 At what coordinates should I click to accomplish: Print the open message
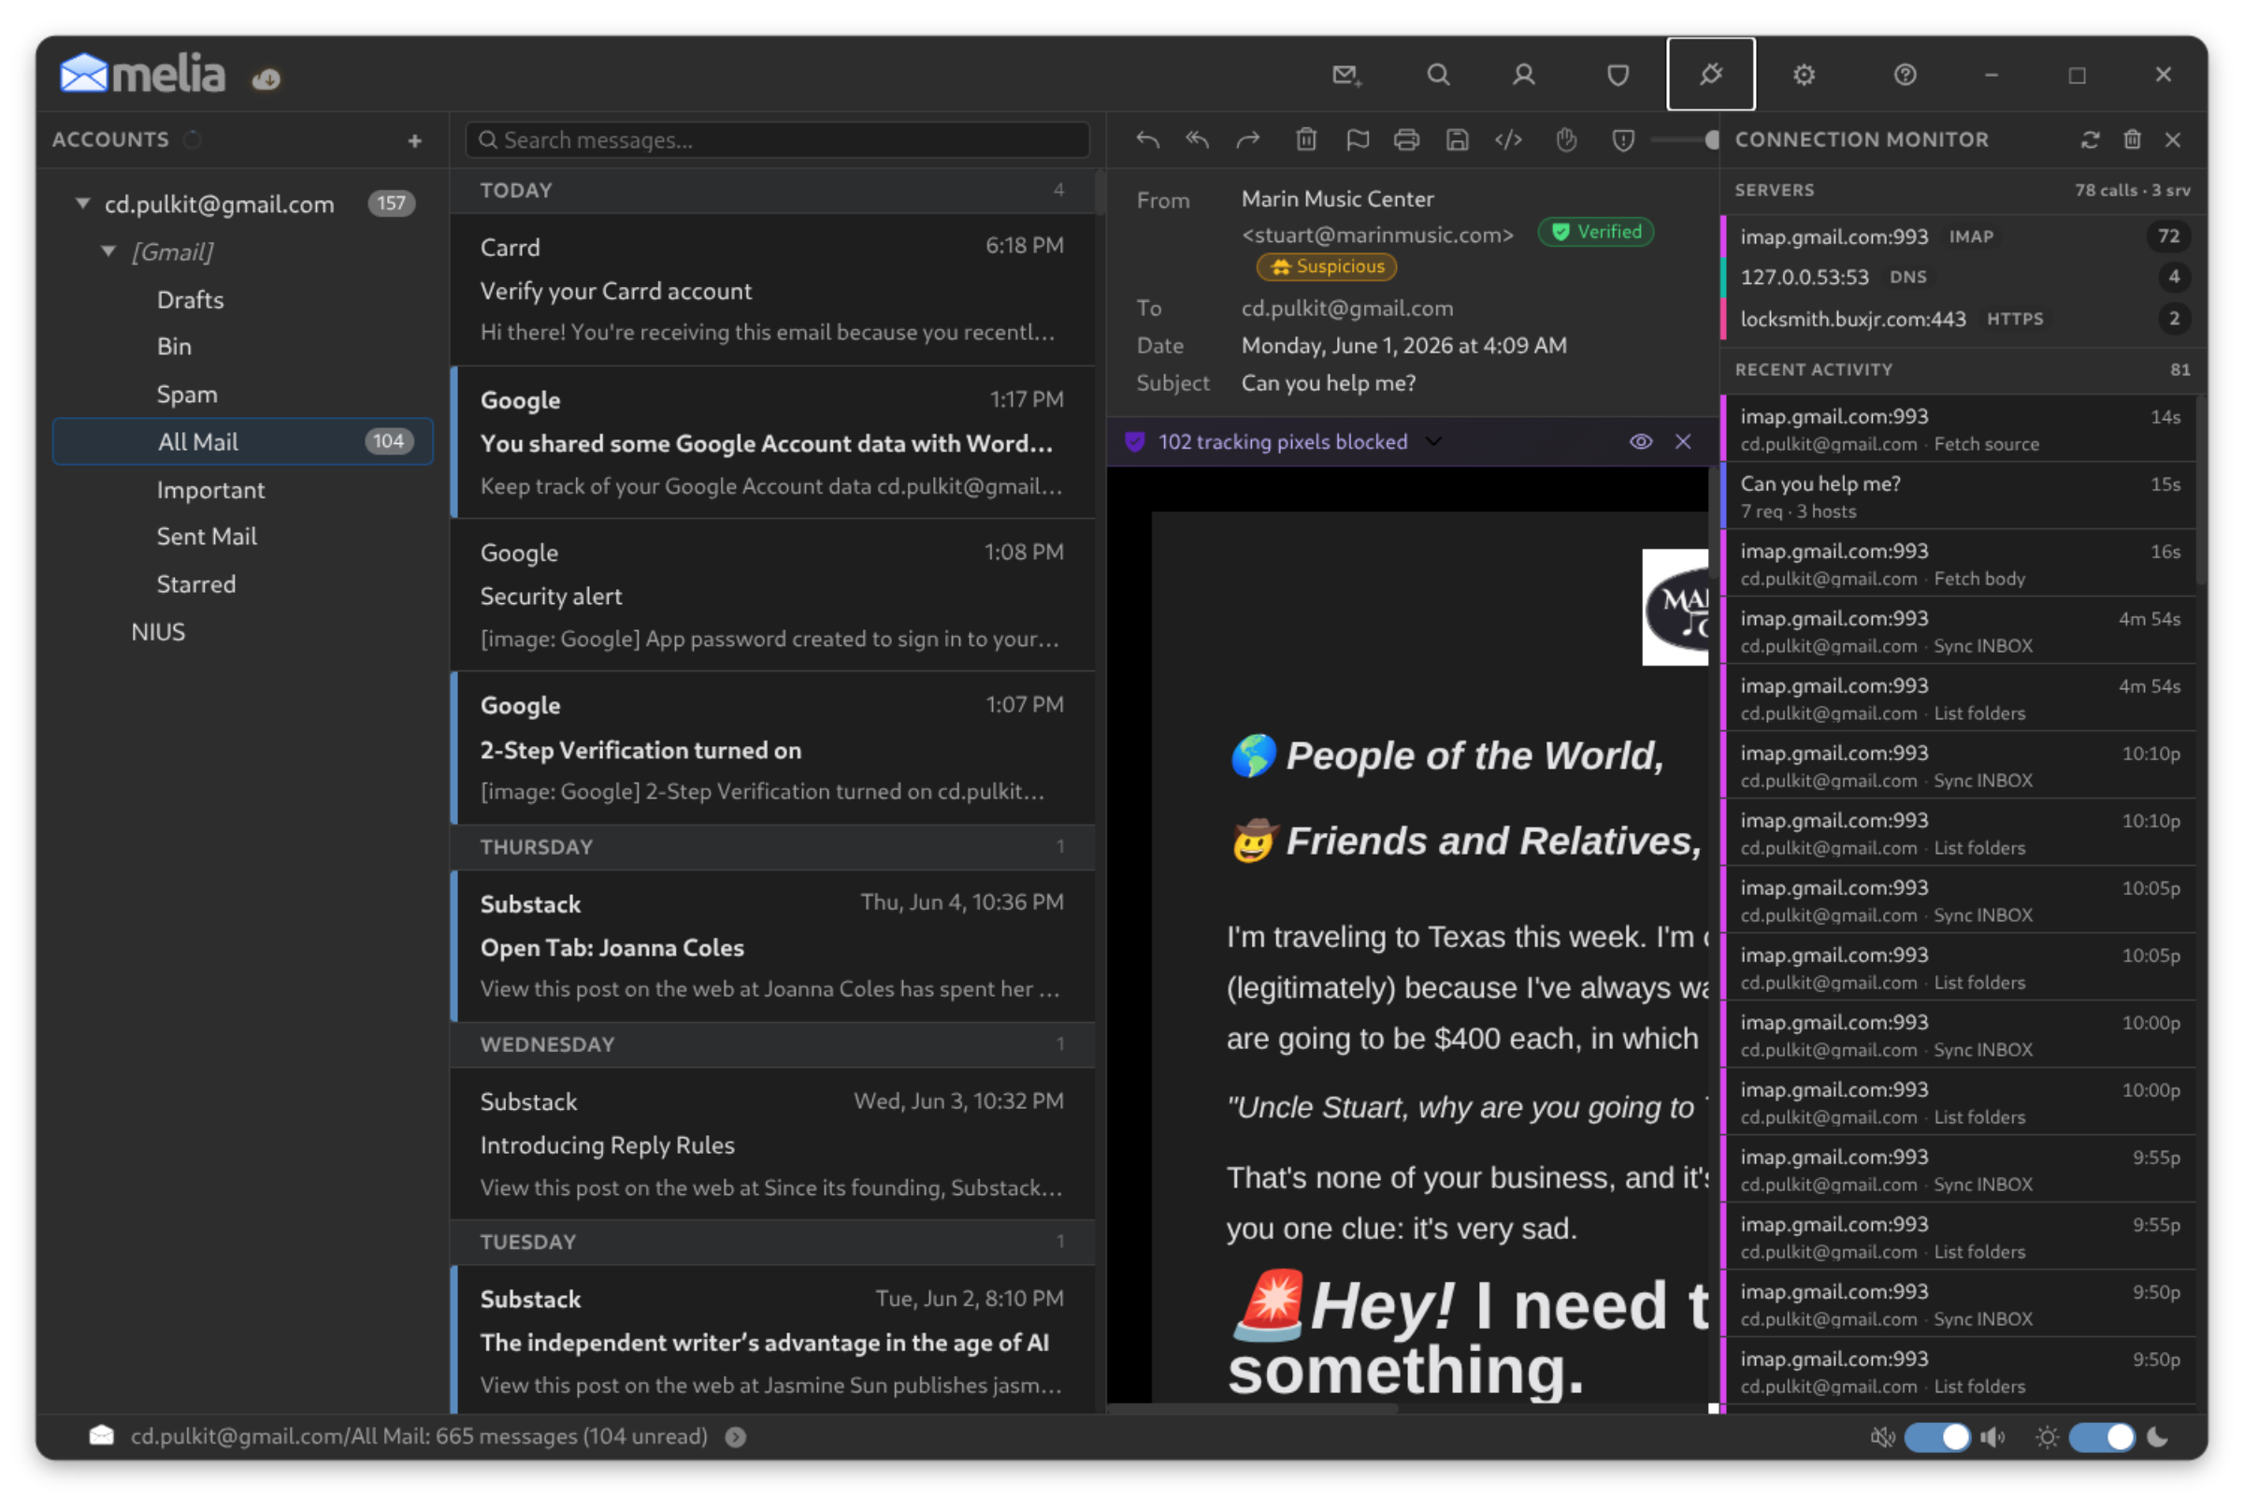click(x=1406, y=140)
